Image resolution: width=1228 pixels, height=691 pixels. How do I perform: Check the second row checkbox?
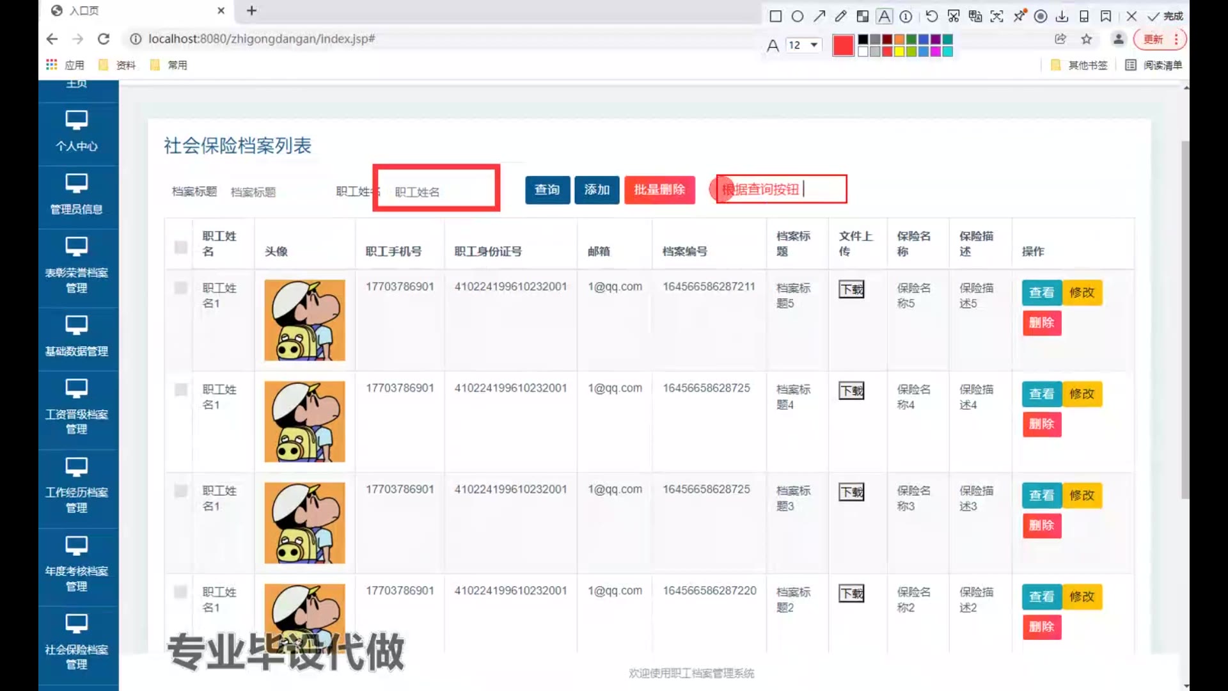pos(181,390)
